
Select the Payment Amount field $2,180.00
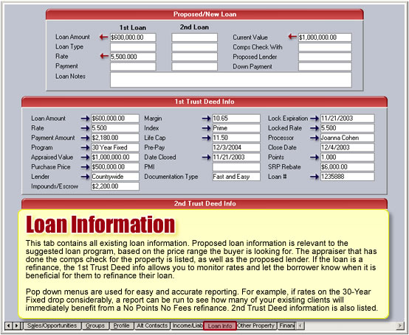pyautogui.click(x=115, y=138)
